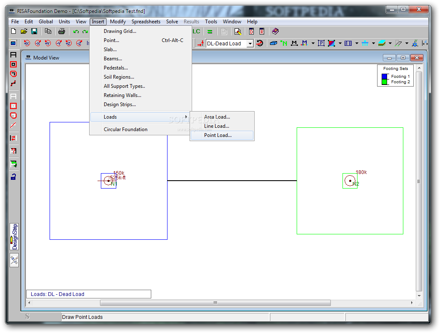Click the blue Footing 1 color swatch
Viewport: 440px width, 333px height.
(385, 77)
